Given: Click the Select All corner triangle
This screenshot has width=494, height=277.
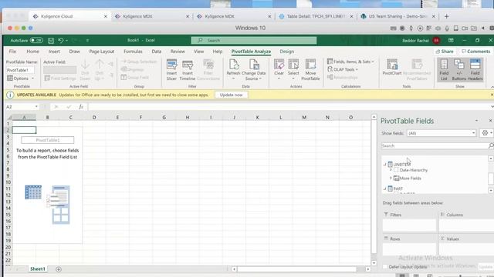Looking at the screenshot, I should point(10,118).
